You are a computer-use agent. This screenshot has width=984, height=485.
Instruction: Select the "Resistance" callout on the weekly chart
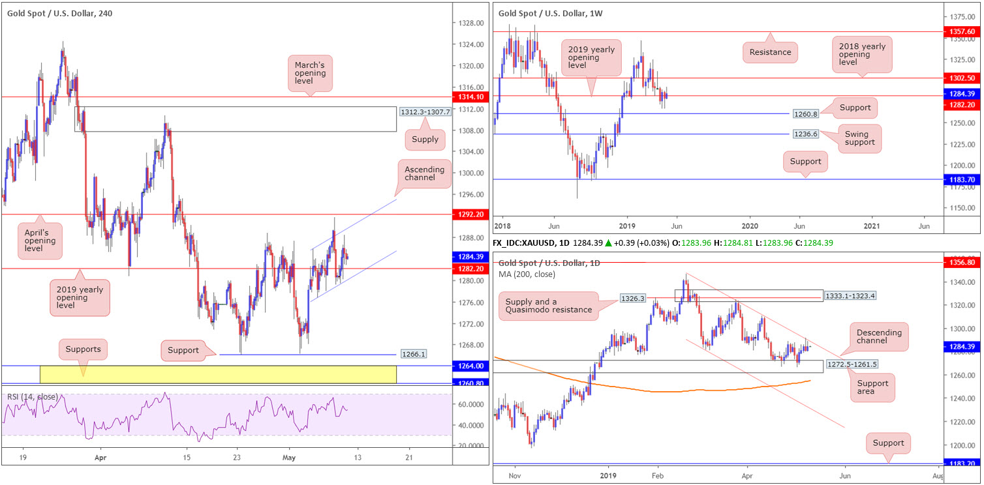[770, 52]
